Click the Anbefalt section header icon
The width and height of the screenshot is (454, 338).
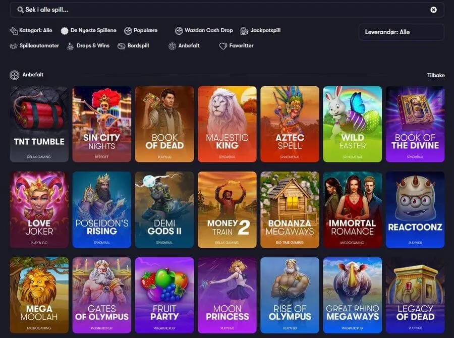point(15,75)
